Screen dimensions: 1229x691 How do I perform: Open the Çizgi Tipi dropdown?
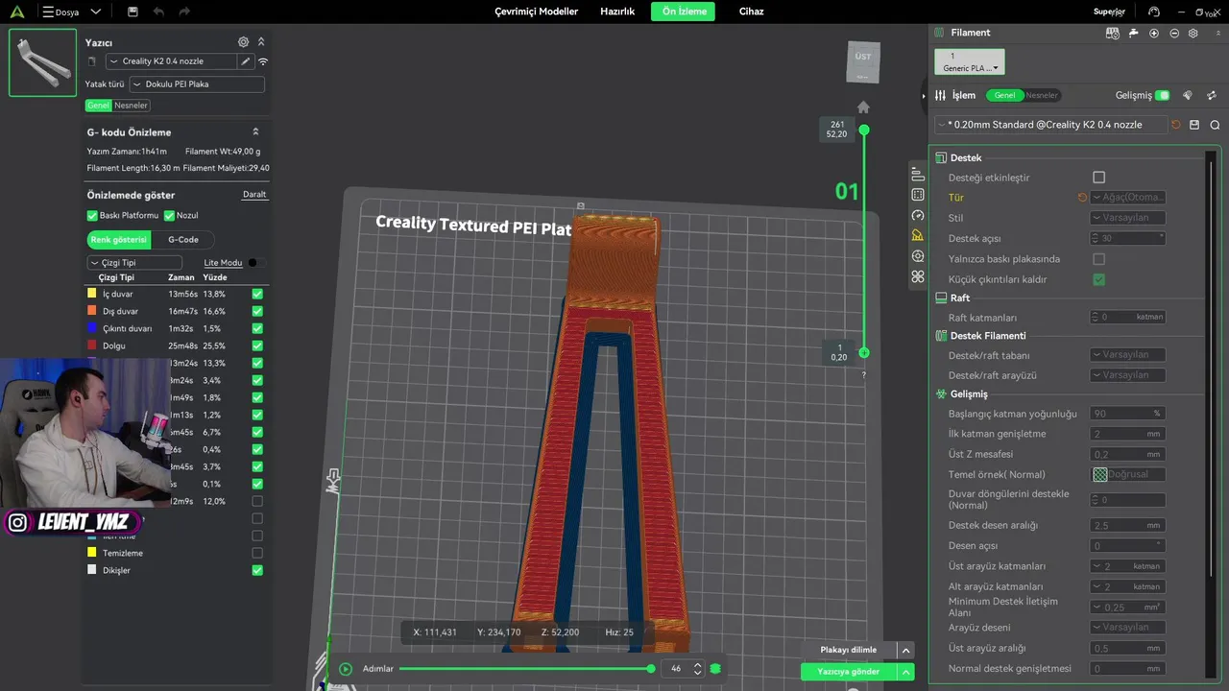click(x=134, y=263)
